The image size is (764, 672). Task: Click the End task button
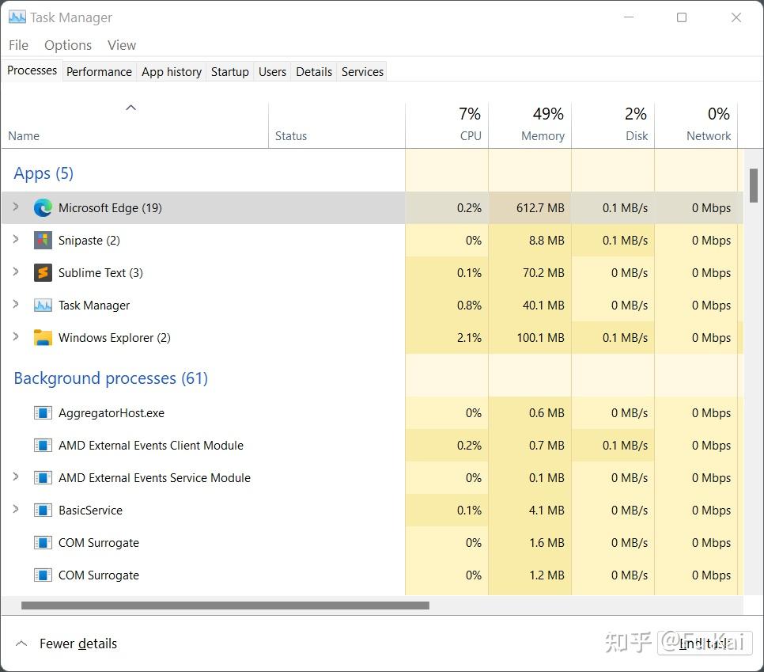(x=705, y=644)
